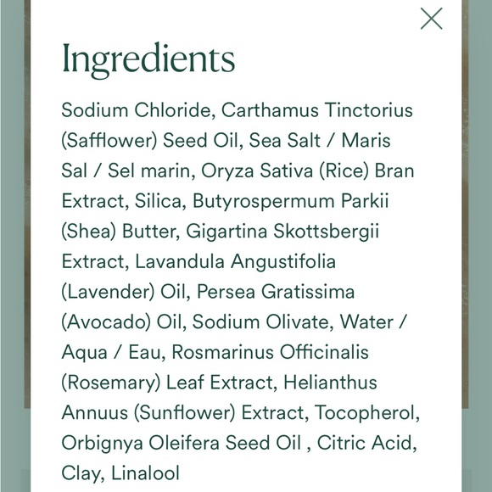The image size is (492, 492).
Task: Close the Ingredients popup with the X
Action: click(431, 19)
